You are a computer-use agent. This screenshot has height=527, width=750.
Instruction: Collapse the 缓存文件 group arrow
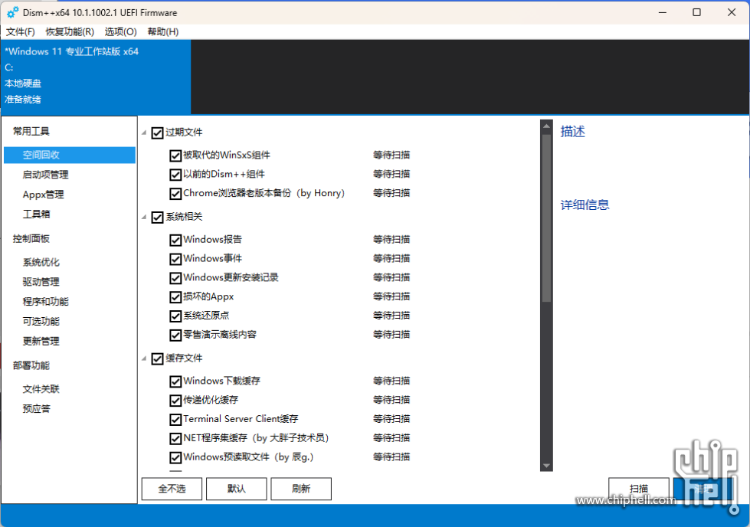pyautogui.click(x=144, y=358)
